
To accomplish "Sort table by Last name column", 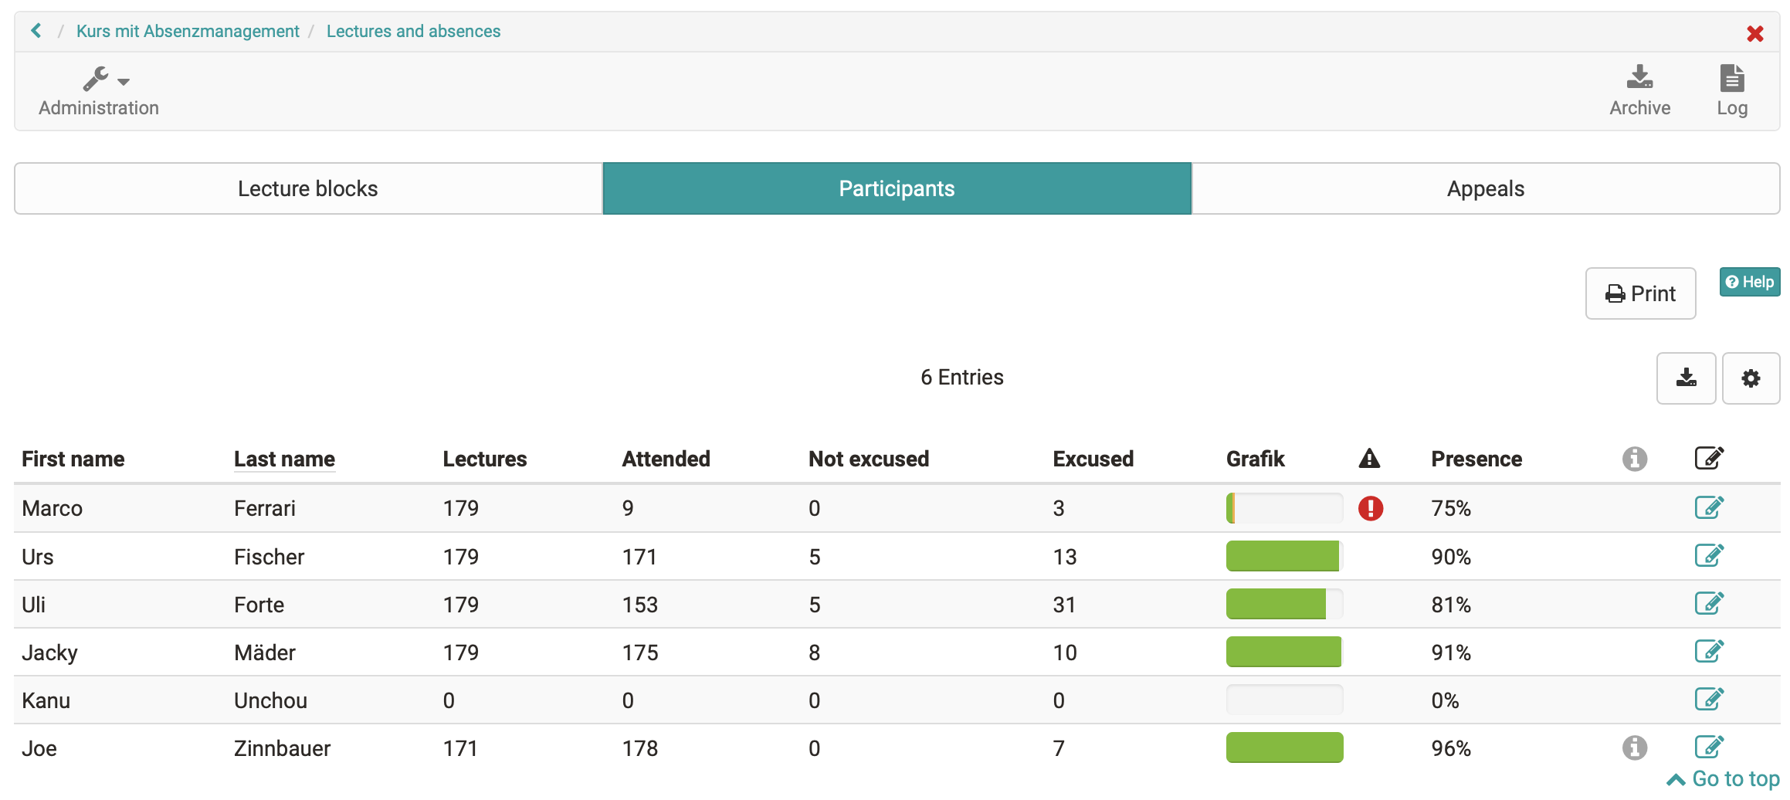I will coord(284,459).
